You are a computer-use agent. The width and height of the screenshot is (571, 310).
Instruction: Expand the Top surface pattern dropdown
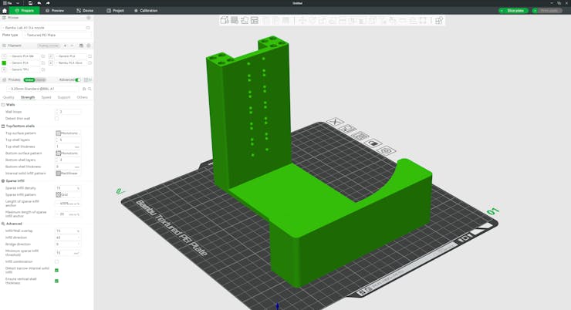[68, 133]
